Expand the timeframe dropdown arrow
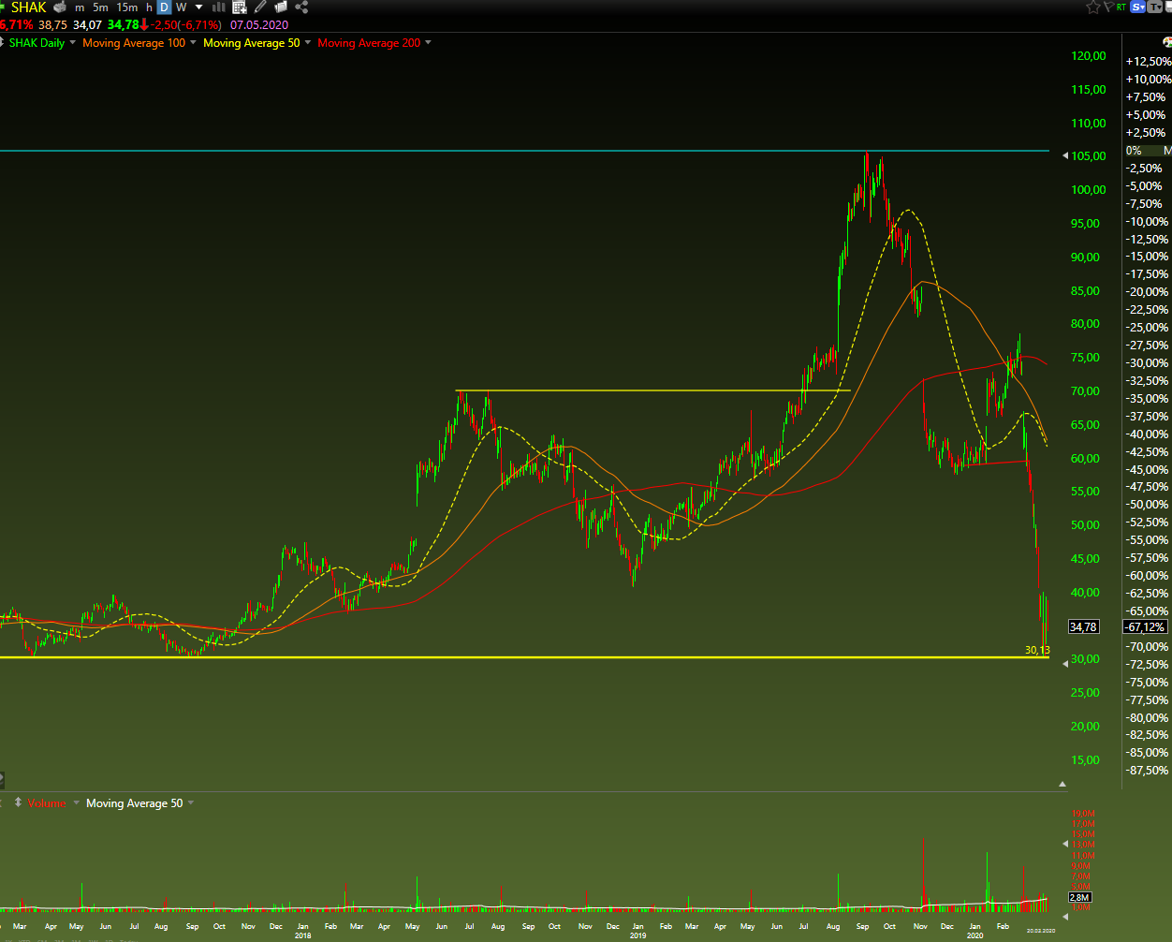Image resolution: width=1172 pixels, height=942 pixels. tap(198, 7)
